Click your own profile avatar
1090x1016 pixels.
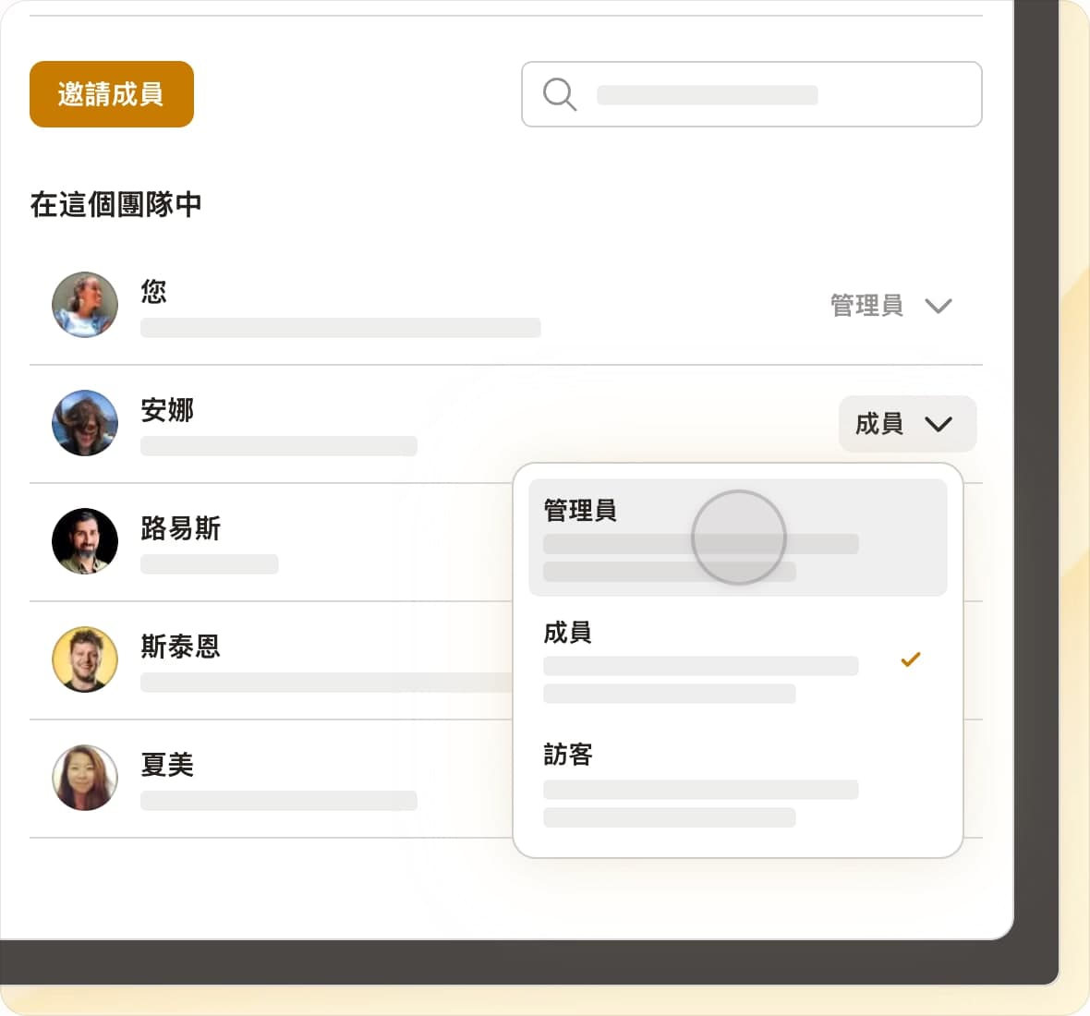(x=85, y=305)
